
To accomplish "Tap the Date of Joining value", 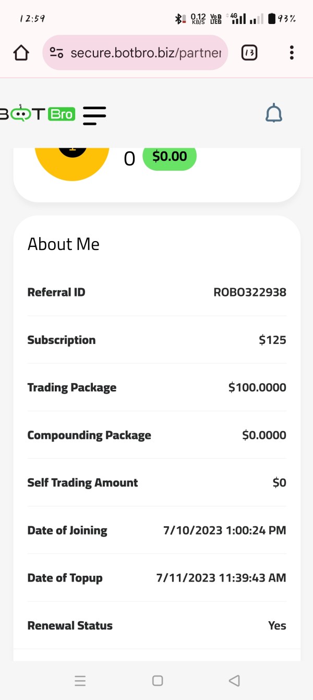I will 225,530.
